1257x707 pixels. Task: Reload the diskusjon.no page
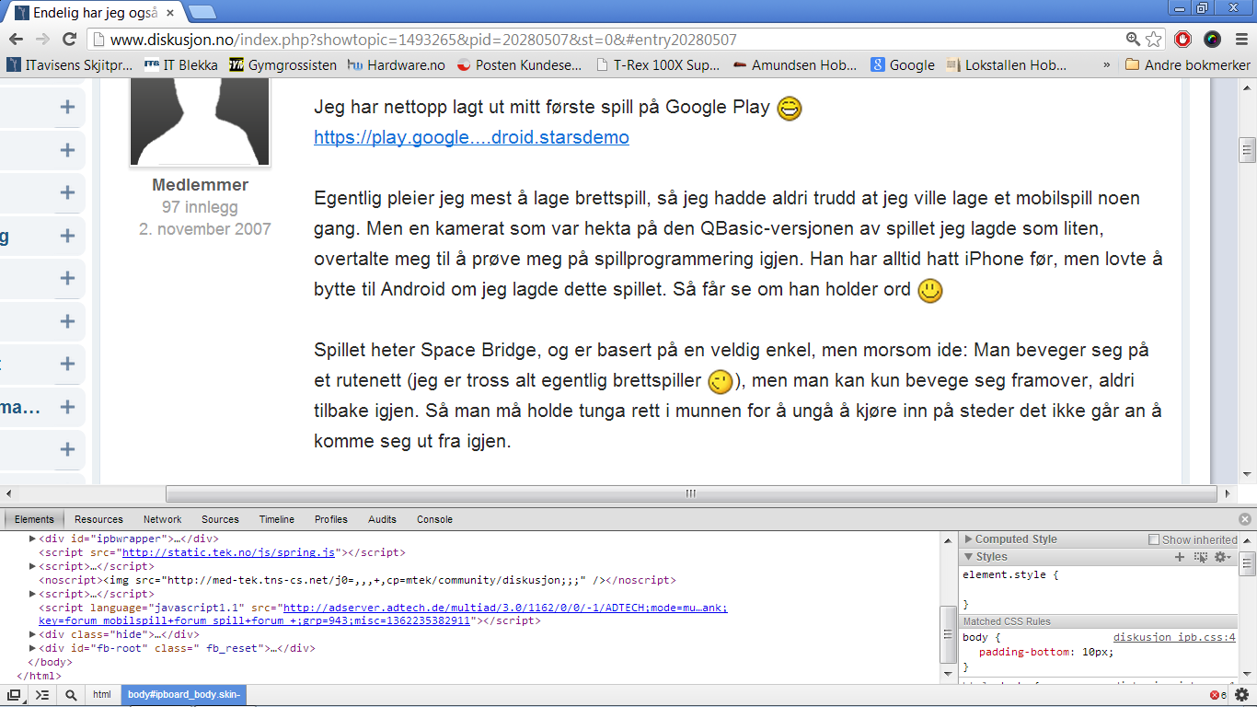pyautogui.click(x=69, y=40)
